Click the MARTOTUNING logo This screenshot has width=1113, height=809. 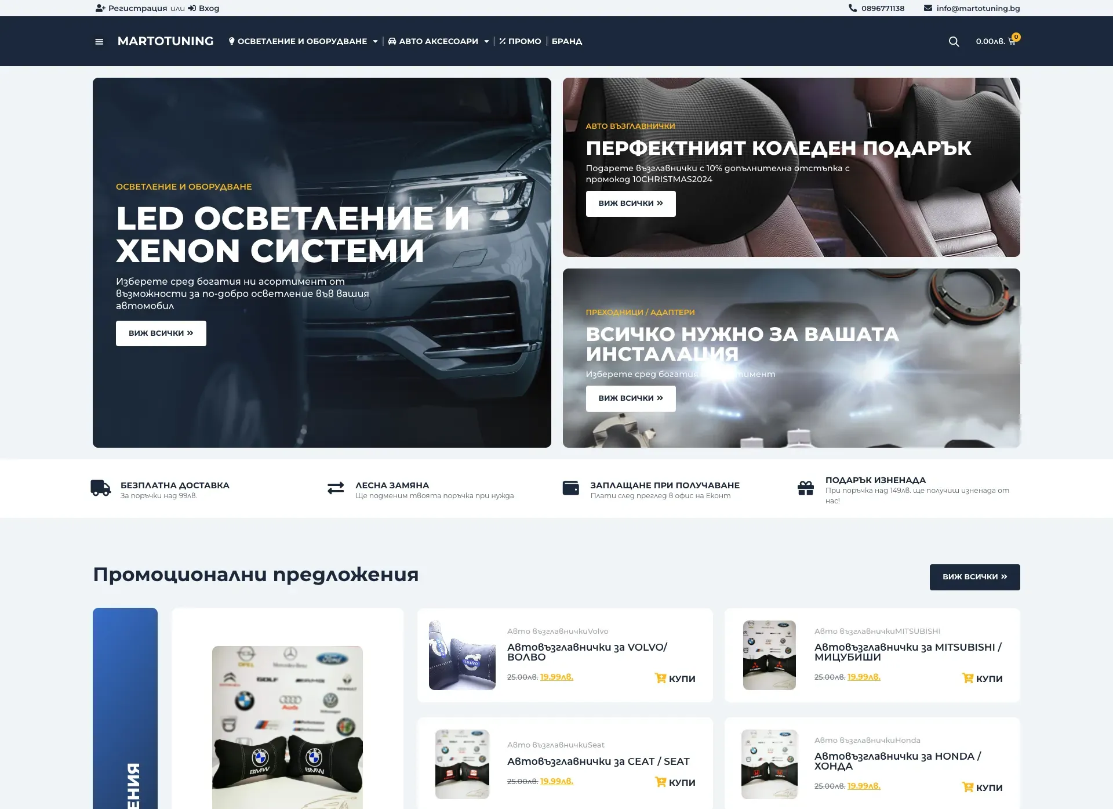click(165, 41)
